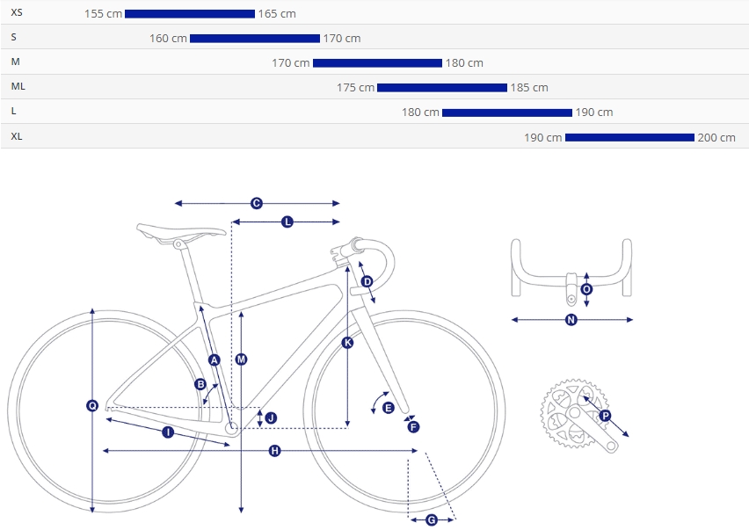Image resolution: width=749 pixels, height=530 pixels.
Task: Select the L reach marker
Action: click(x=287, y=222)
